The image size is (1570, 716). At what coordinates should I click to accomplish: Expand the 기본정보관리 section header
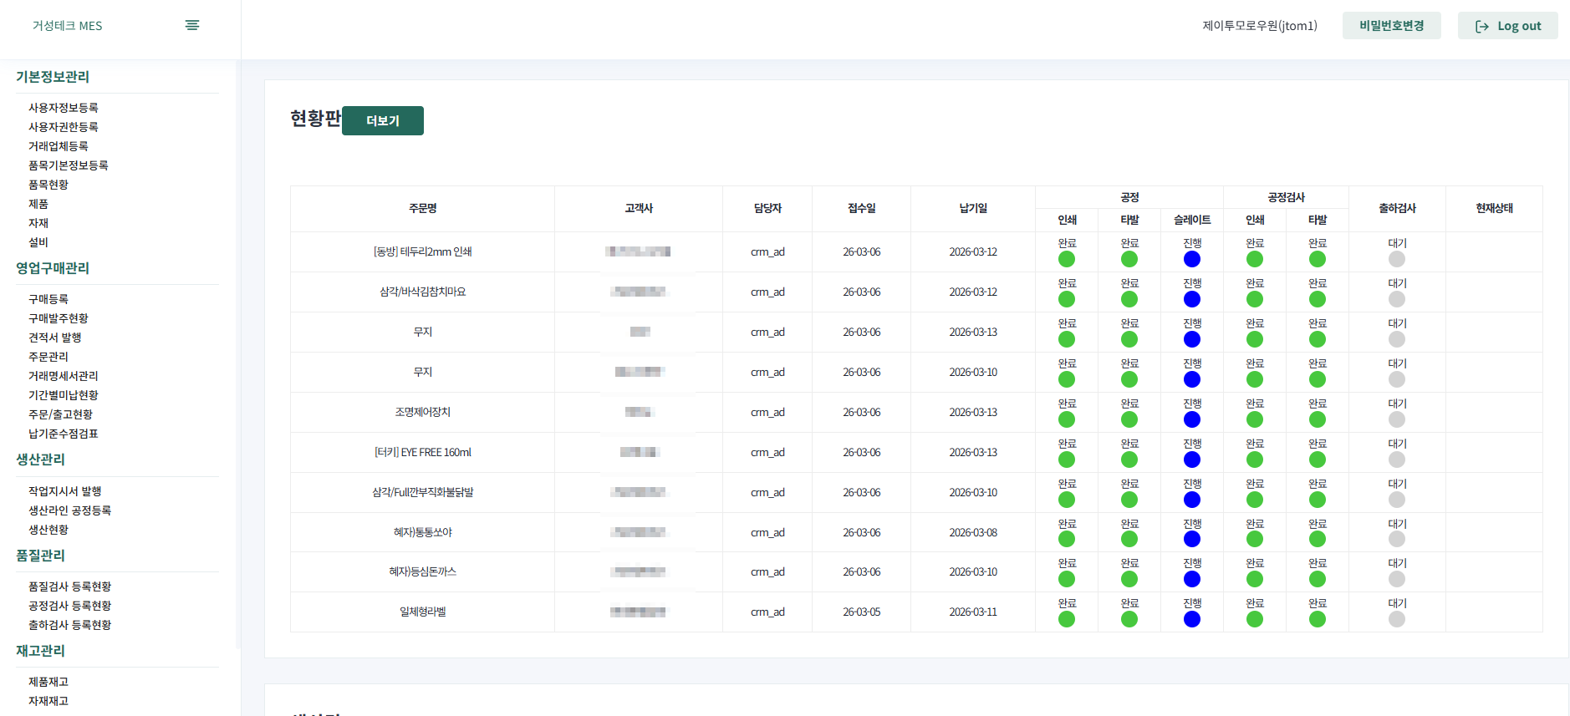pyautogui.click(x=53, y=77)
